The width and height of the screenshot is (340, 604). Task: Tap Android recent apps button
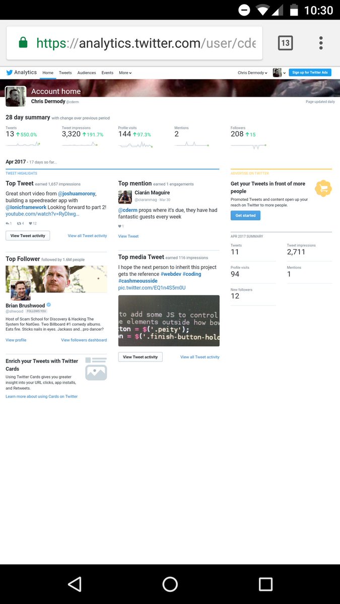pyautogui.click(x=265, y=584)
